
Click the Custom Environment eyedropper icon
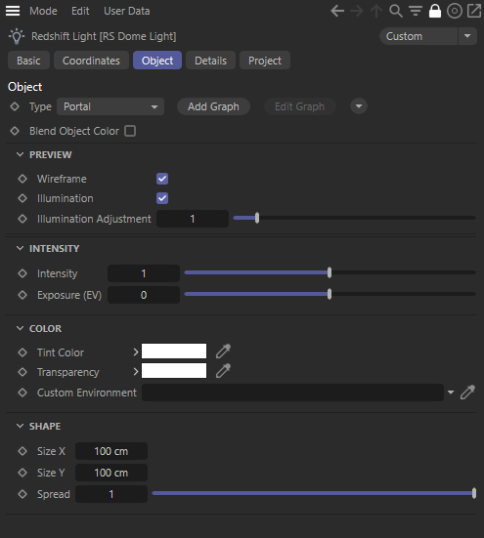[x=467, y=393]
